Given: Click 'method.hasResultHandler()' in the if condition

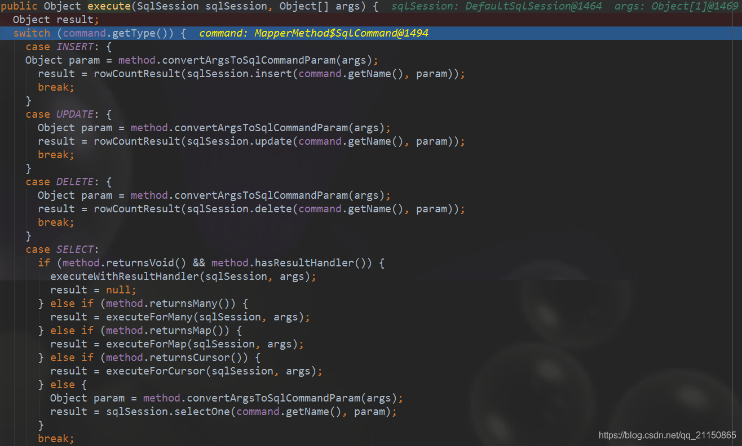Looking at the screenshot, I should click(291, 263).
